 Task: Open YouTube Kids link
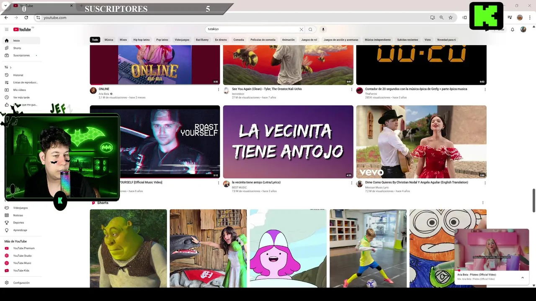[22, 270]
